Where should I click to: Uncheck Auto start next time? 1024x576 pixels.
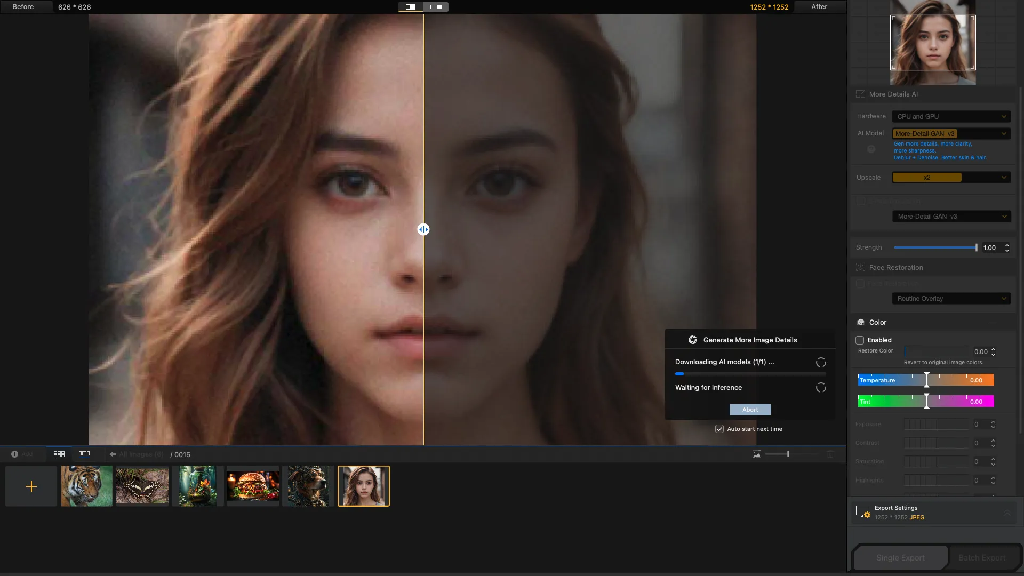[x=719, y=429]
